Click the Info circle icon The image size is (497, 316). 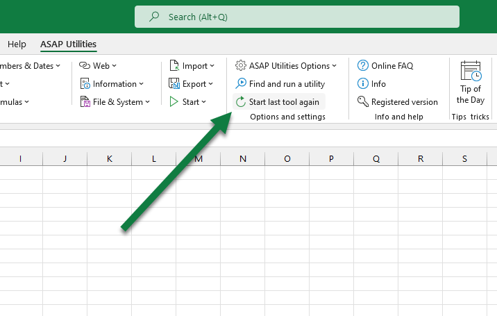pyautogui.click(x=363, y=83)
